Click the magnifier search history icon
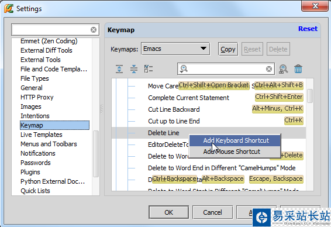Image resolution: width=331 pixels, height=227 pixels. (x=184, y=69)
